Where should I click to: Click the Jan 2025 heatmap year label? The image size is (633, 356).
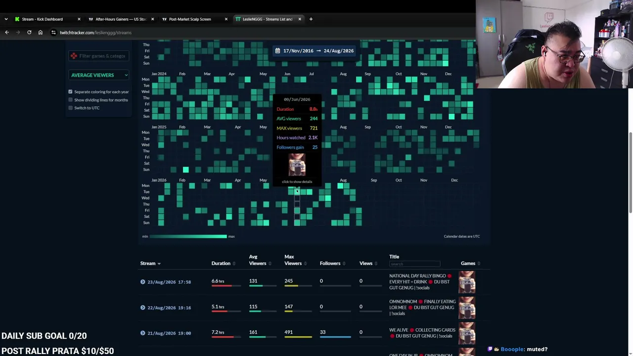(159, 127)
